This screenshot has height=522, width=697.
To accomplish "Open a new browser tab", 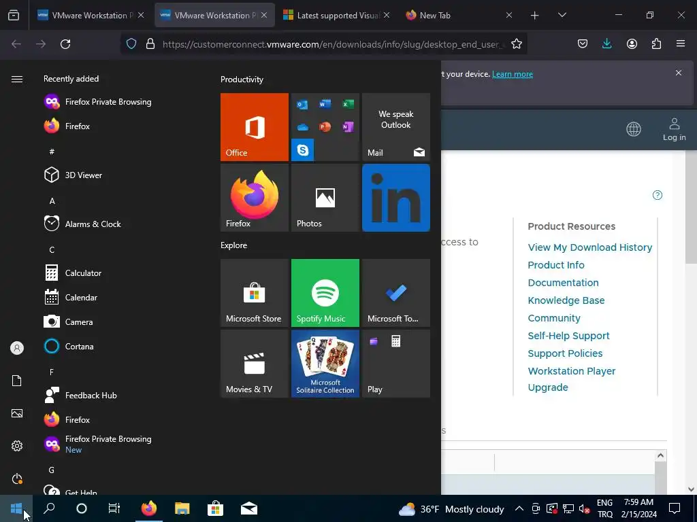I will click(535, 15).
